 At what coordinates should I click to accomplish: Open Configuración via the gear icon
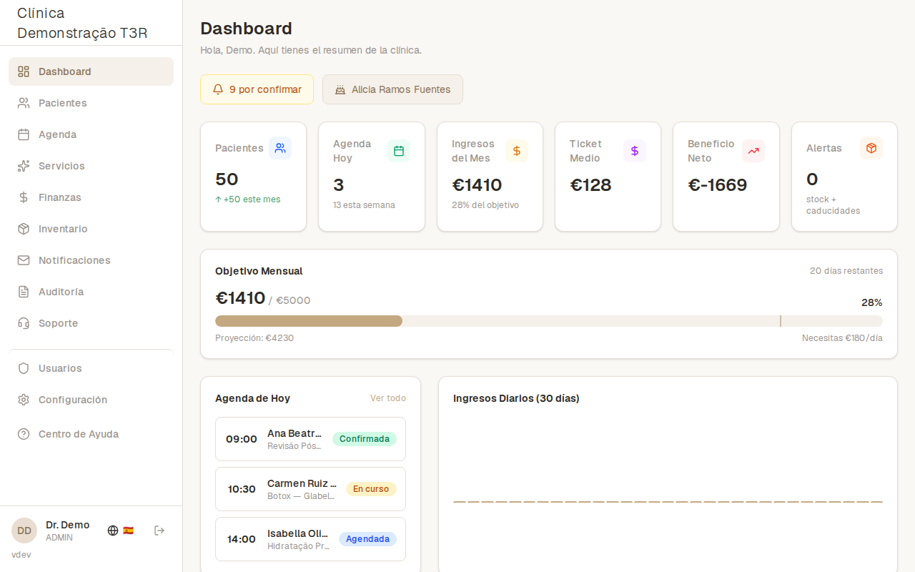tap(23, 400)
